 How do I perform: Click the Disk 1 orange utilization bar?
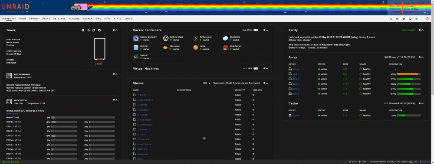click(409, 74)
